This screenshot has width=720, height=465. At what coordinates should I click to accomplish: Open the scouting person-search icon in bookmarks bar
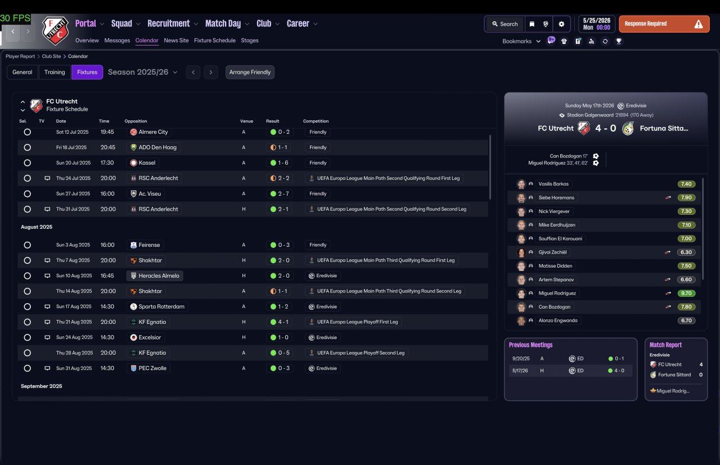point(591,41)
